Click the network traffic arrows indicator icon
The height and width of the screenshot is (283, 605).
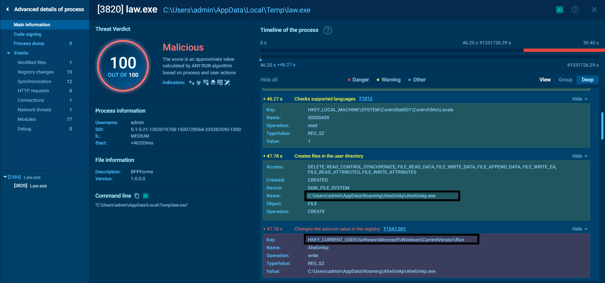pos(192,82)
